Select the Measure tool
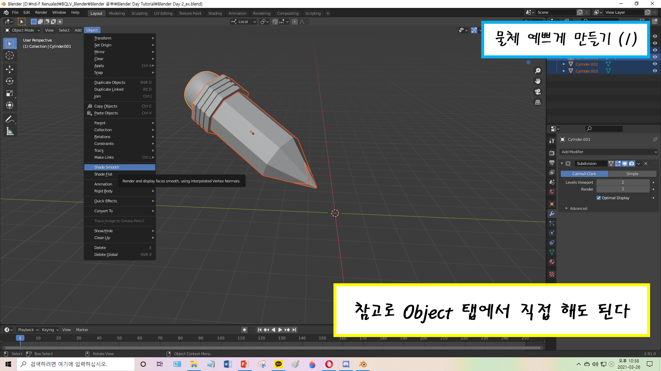Viewport: 661px width, 371px height. tap(10, 132)
